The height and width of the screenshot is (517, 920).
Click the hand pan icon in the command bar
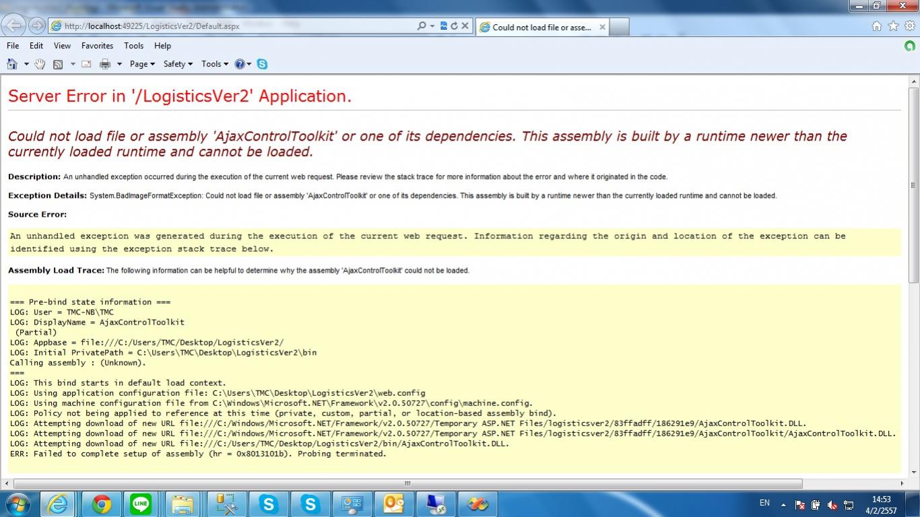[x=40, y=64]
